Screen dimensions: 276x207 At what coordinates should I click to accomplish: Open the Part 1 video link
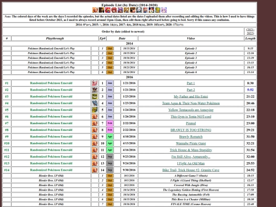(x=191, y=83)
